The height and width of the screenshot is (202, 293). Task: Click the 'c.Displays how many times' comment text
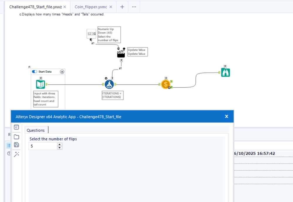(x=62, y=14)
